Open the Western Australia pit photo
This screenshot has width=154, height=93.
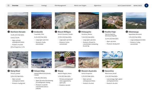(x=89, y=60)
